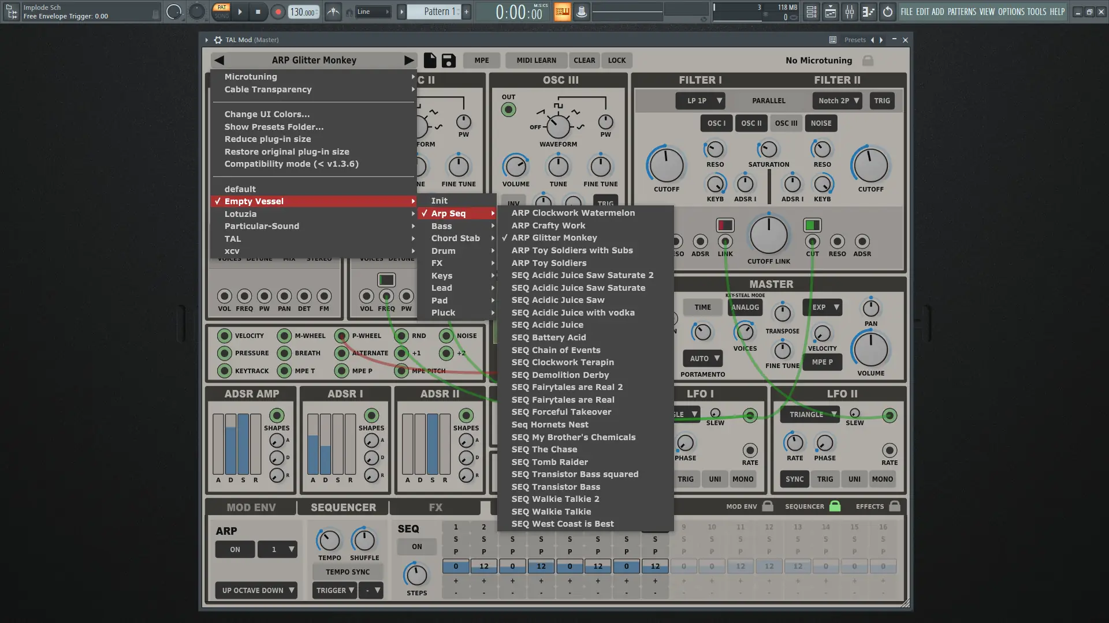Viewport: 1109px width, 623px height.
Task: Toggle the SEQ ON button
Action: [x=416, y=546]
